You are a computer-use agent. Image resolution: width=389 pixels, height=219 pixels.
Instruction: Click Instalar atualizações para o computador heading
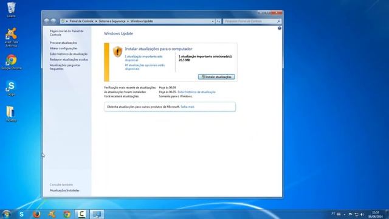pyautogui.click(x=159, y=49)
